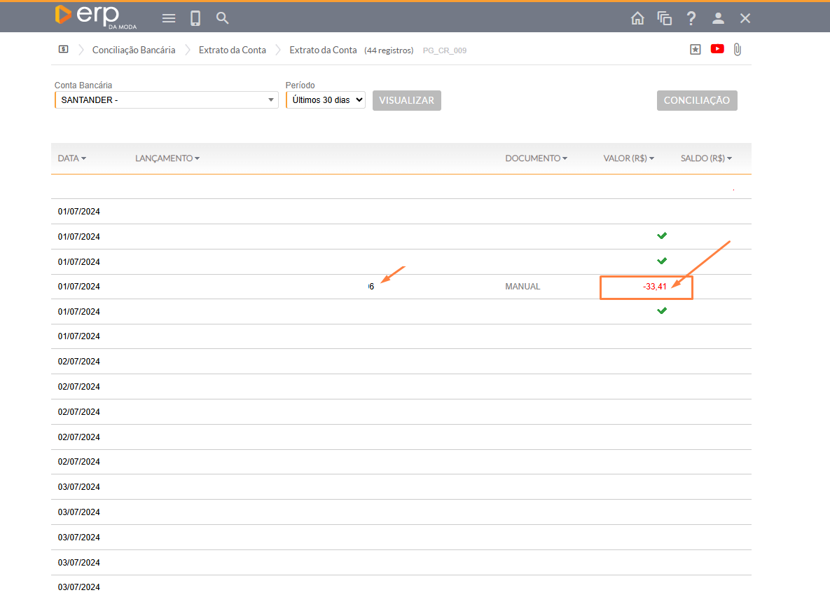Open the hamburger main menu
Viewport: 830px width, 595px height.
tap(169, 18)
